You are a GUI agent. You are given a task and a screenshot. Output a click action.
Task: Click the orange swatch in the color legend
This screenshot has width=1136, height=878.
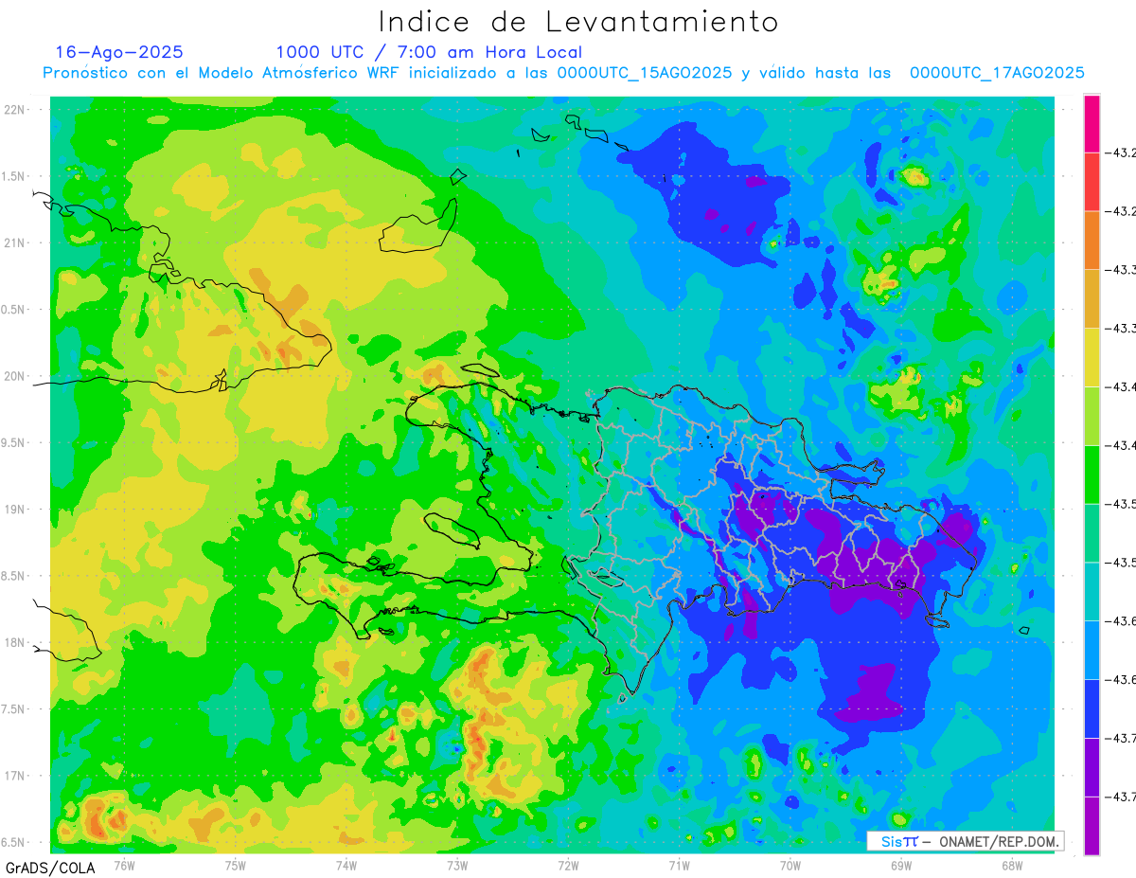1092,241
